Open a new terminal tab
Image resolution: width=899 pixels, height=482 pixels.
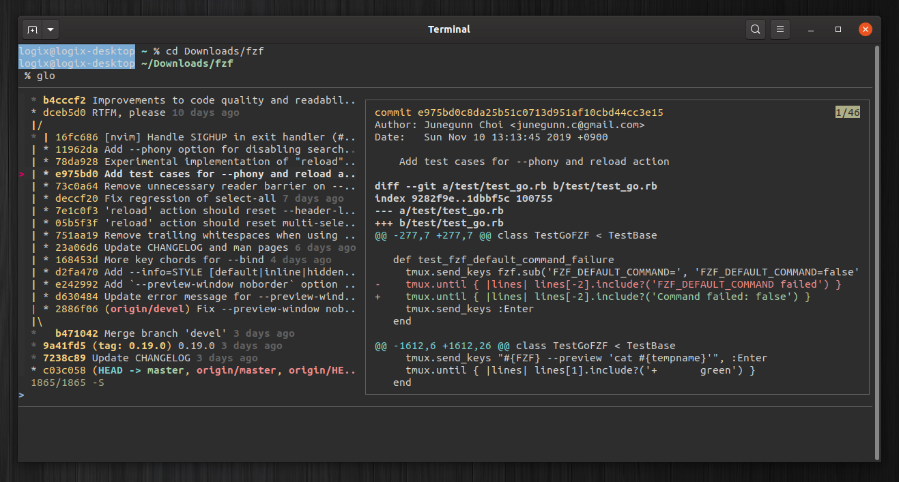(32, 30)
